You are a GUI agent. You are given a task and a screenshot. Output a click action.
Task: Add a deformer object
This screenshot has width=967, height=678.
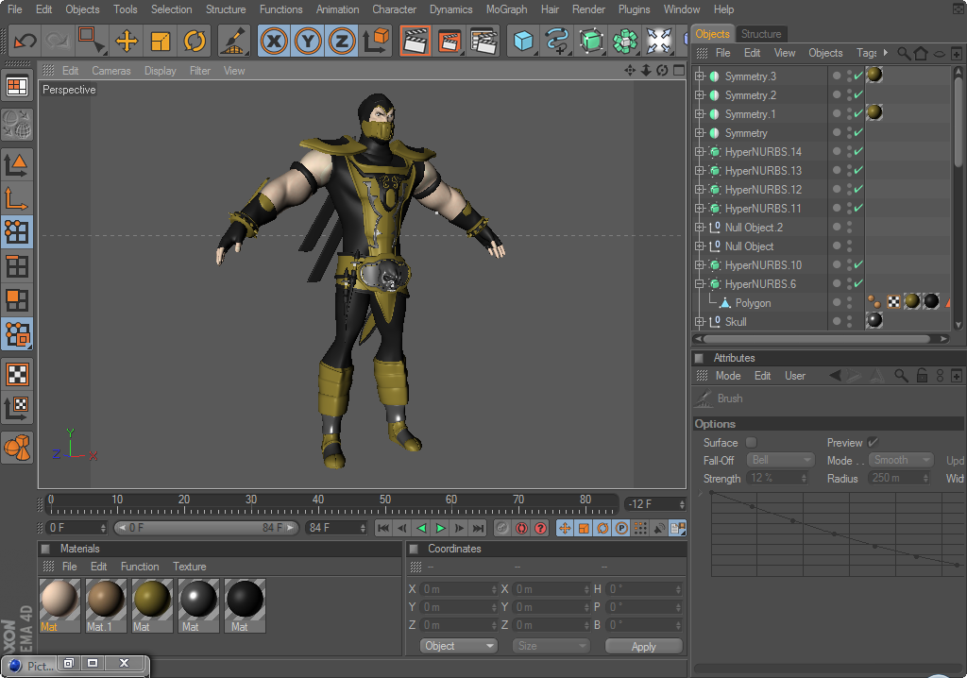click(658, 42)
